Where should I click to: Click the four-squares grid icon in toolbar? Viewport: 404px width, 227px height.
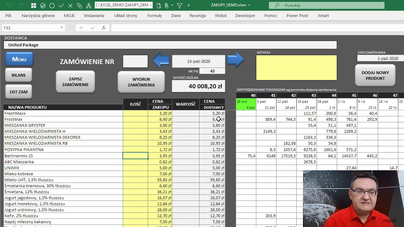[x=33, y=5]
